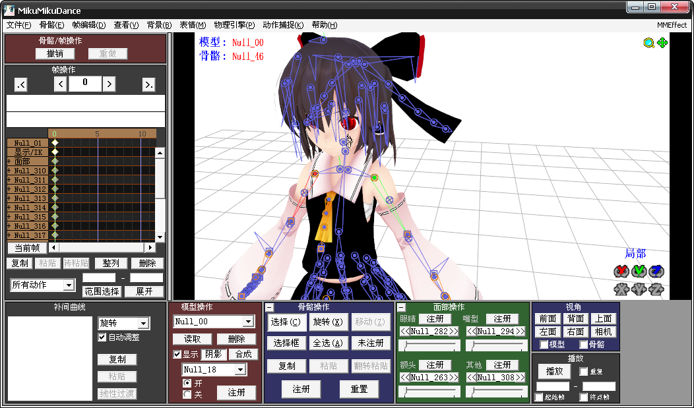
Task: Click the timeline vertical scrollbar down arrow
Action: tap(160, 237)
